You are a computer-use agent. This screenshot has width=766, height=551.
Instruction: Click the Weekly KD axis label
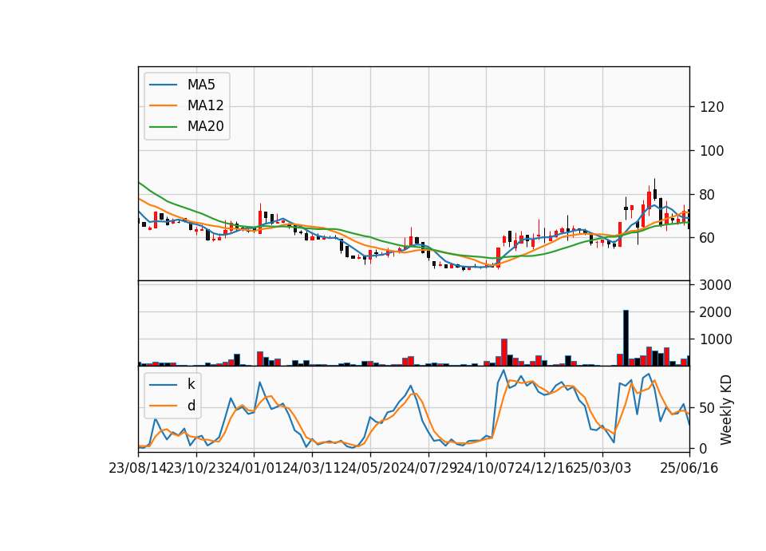tap(726, 410)
